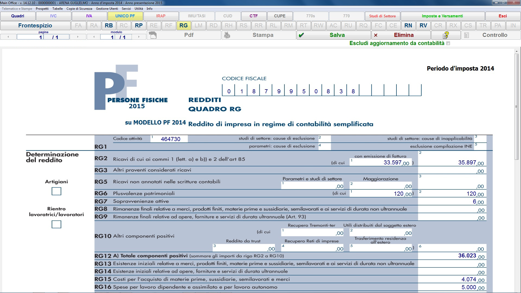The height and width of the screenshot is (293, 521).
Task: Click the Esci button
Action: (x=503, y=16)
